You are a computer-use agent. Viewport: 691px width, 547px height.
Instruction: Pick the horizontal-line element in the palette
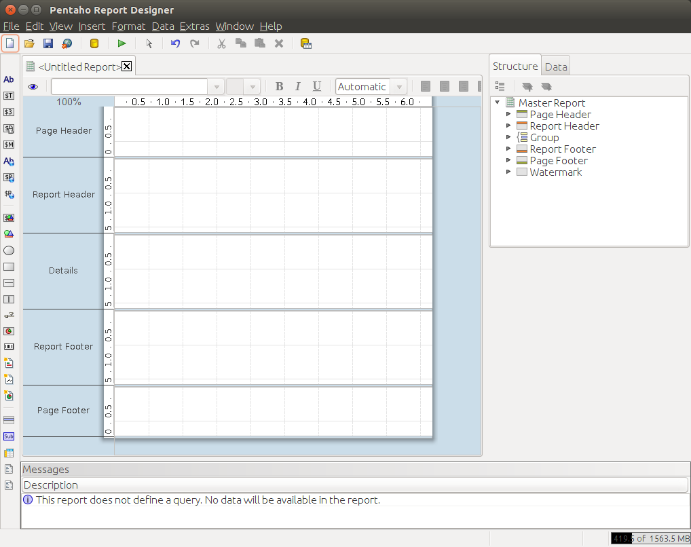coord(9,283)
